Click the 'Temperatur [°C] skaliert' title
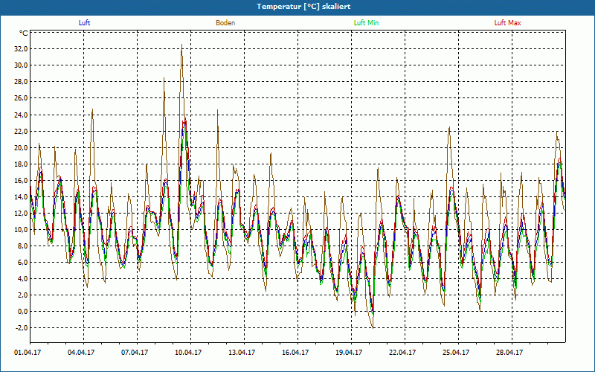This screenshot has width=595, height=372. pos(303,7)
